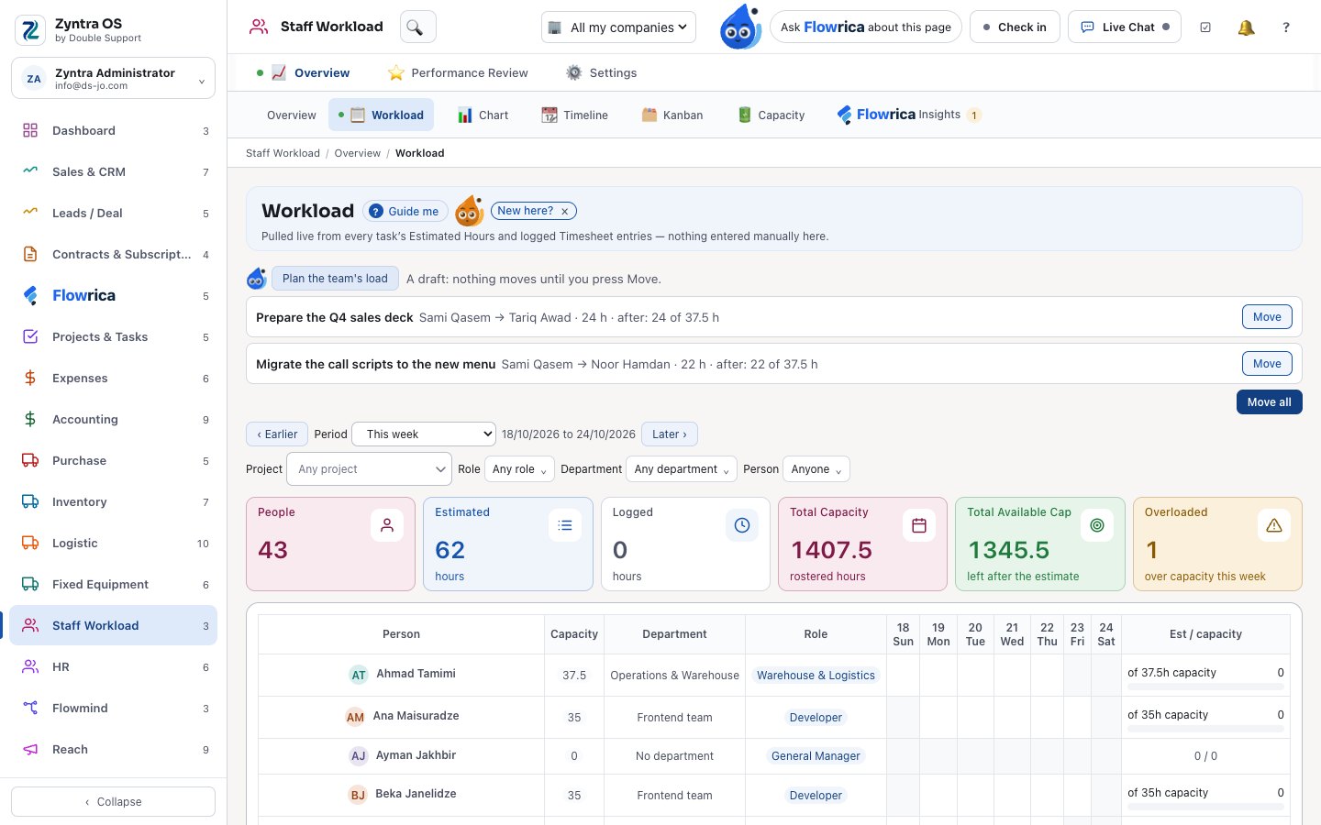Open Dashboard from the sidebar

114,131
